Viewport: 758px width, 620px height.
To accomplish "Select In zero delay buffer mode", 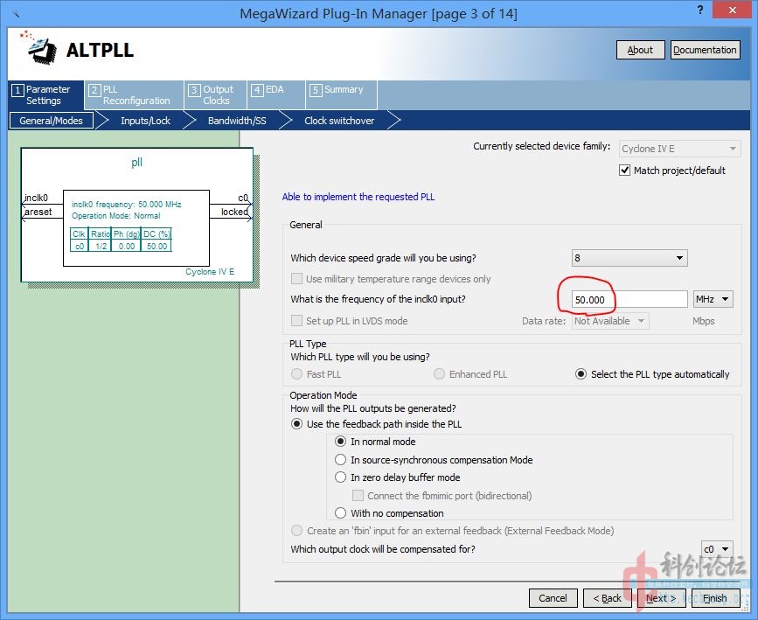I will click(340, 477).
